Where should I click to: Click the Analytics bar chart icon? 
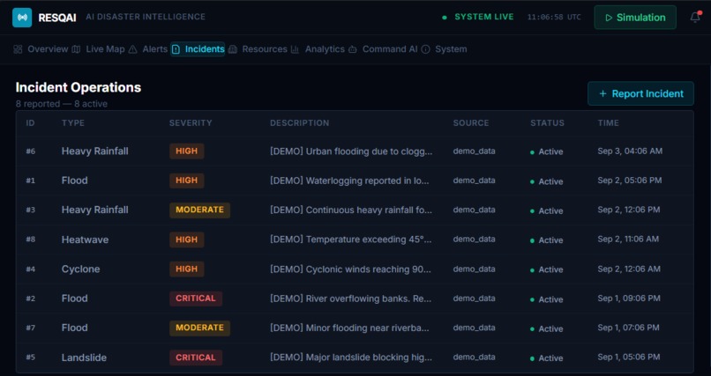295,49
